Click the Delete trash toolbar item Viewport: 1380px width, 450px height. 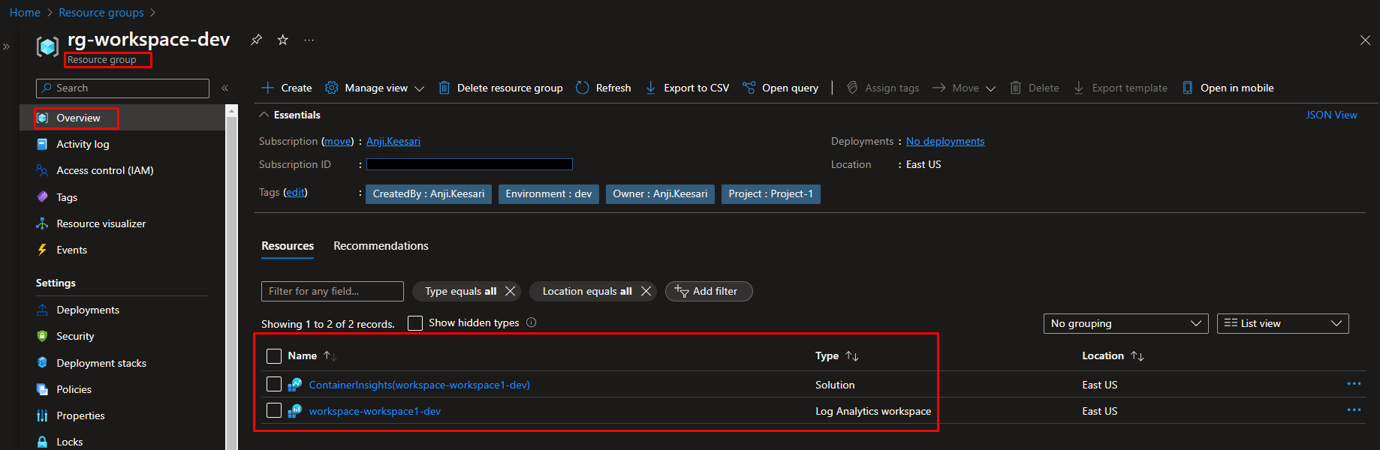[1034, 88]
